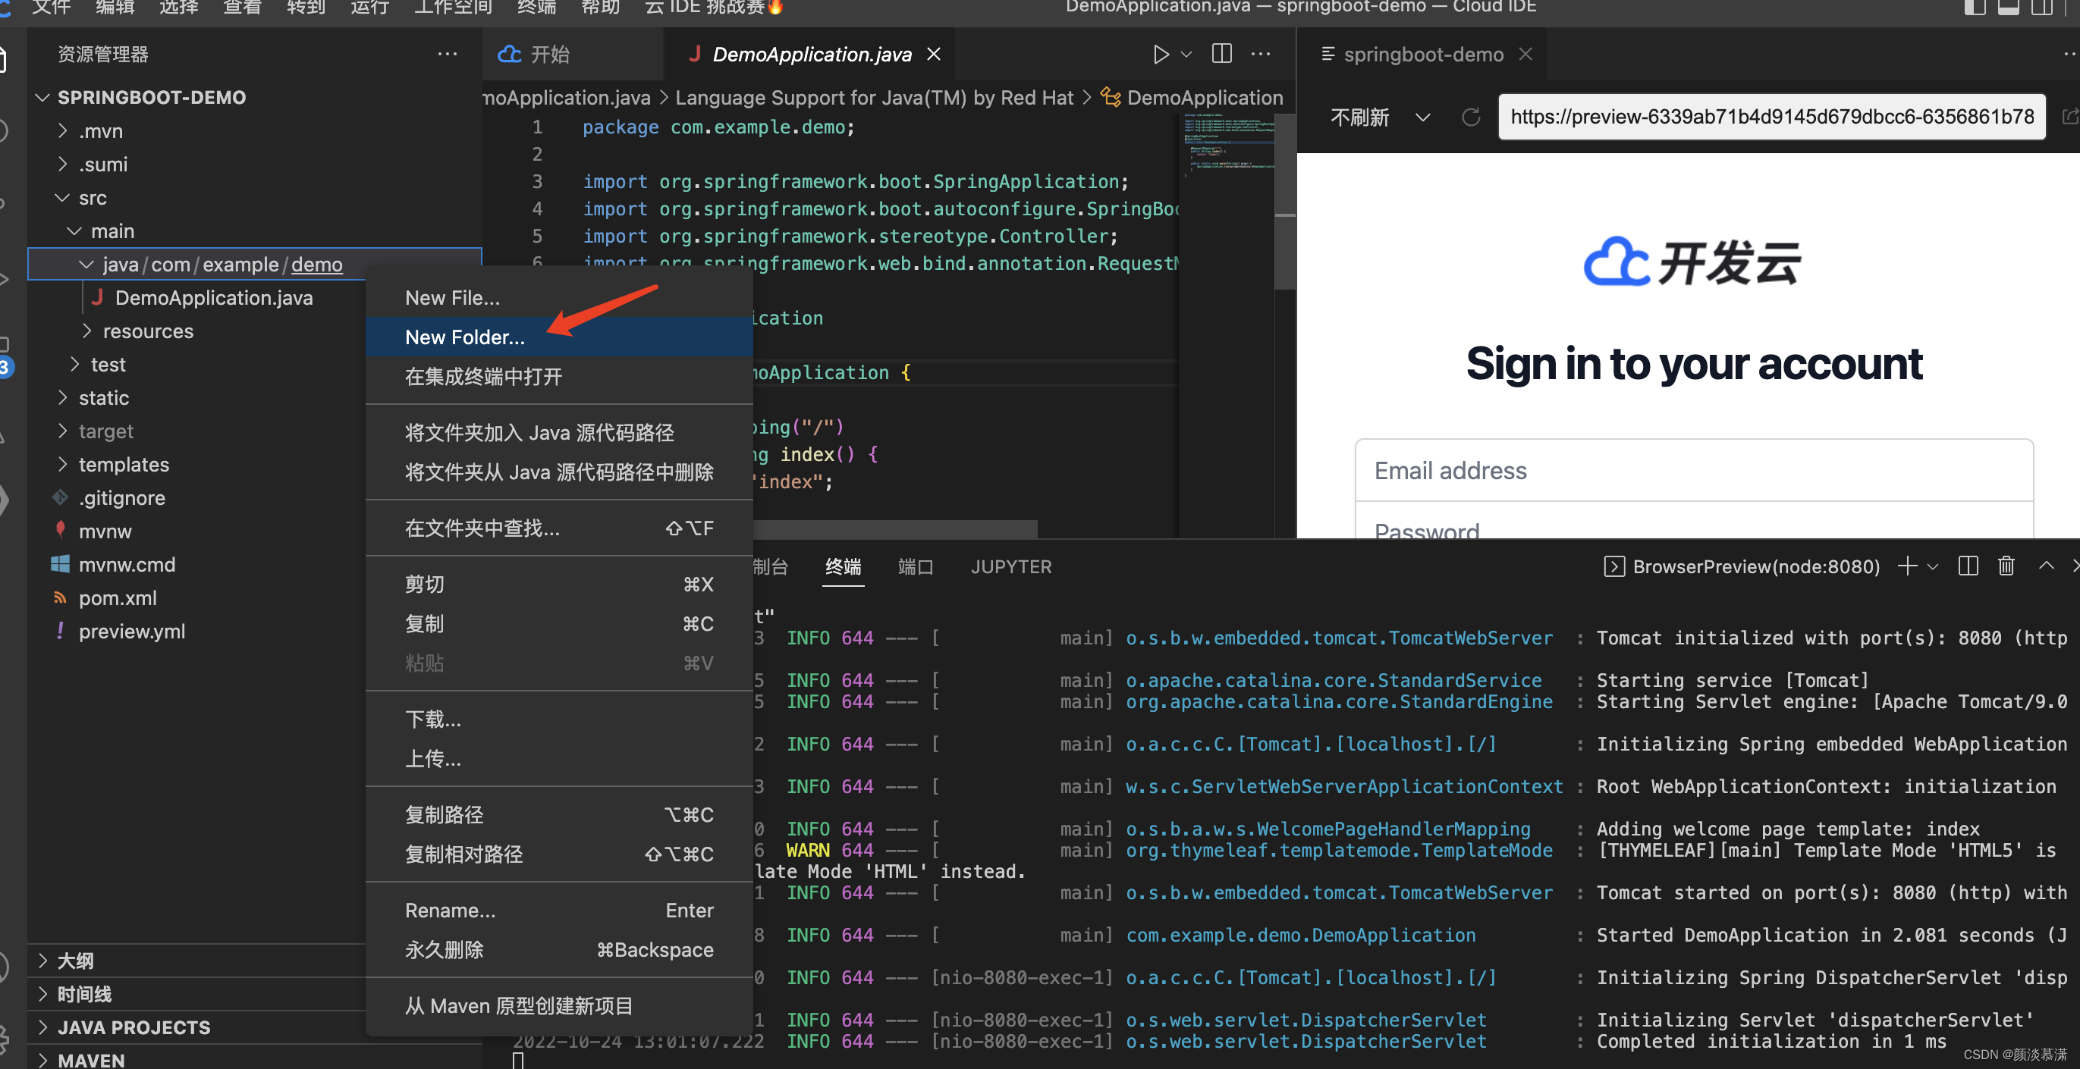This screenshot has height=1069, width=2080.
Task: Expand the JAVA PROJECTS section
Action: [134, 1027]
